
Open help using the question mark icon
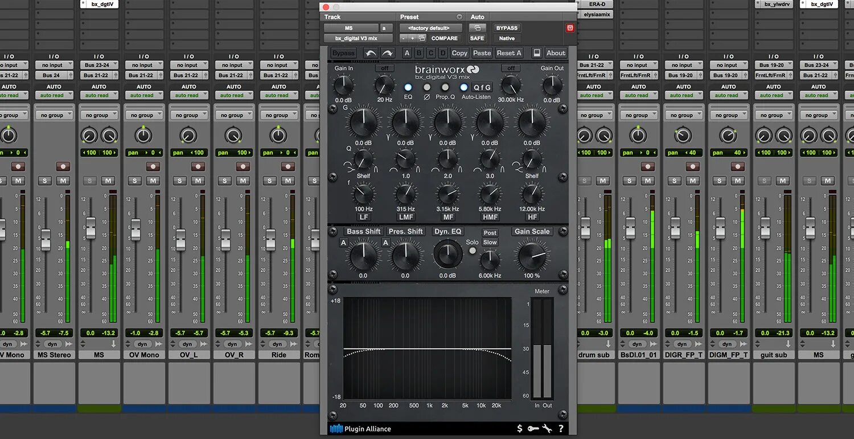click(x=561, y=428)
